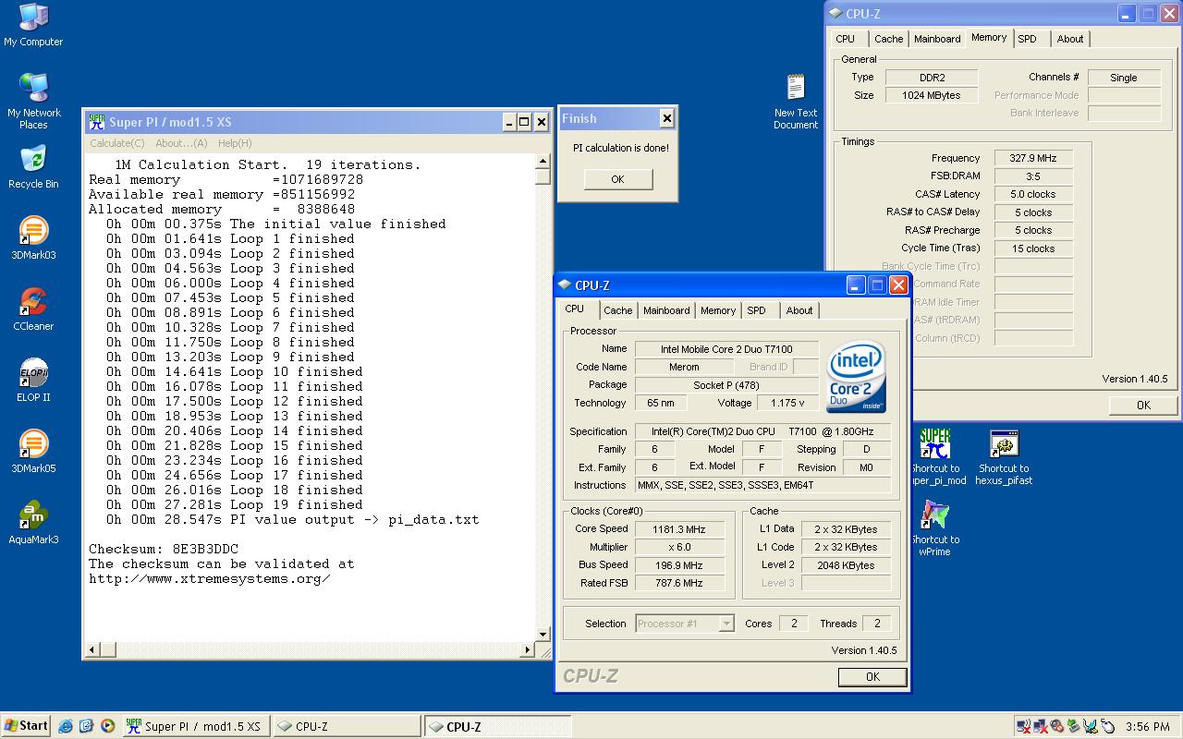Open the Shortcut to super_pi_mod icon
The width and height of the screenshot is (1183, 739).
(934, 444)
